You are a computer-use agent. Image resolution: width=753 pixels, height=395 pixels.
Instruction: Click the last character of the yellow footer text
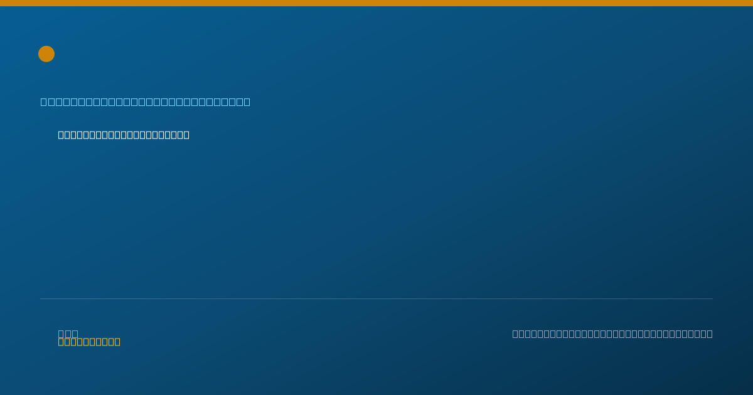tap(117, 342)
